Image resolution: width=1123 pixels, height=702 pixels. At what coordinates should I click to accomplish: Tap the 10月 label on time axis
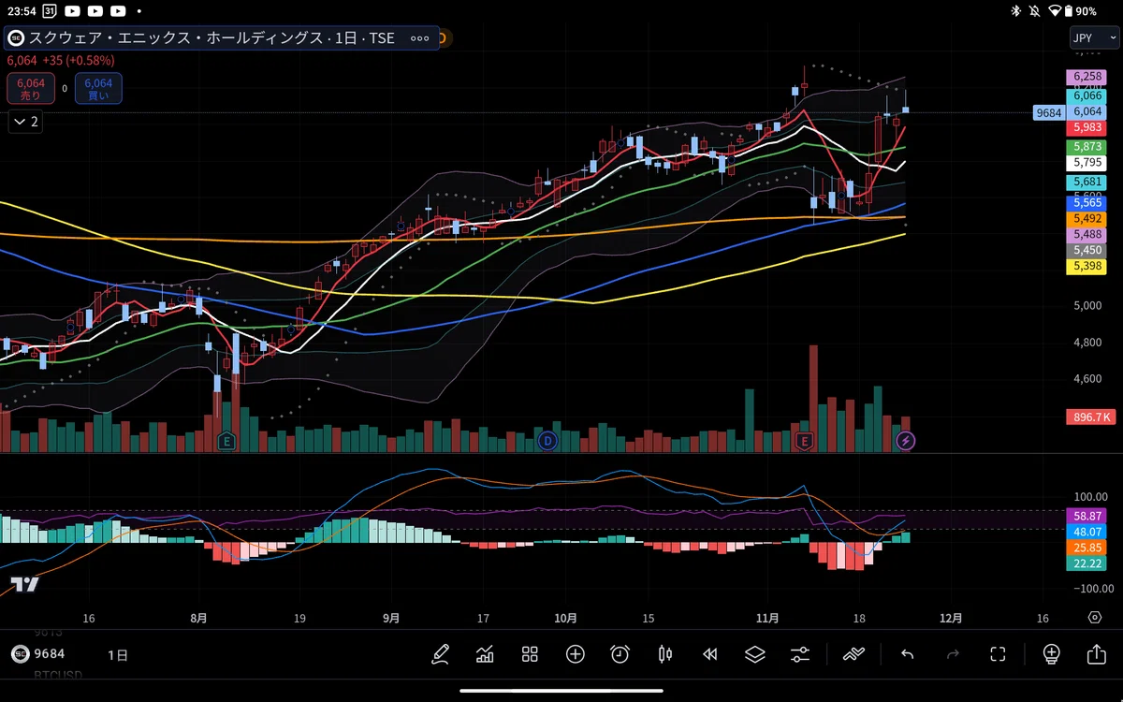tap(564, 618)
